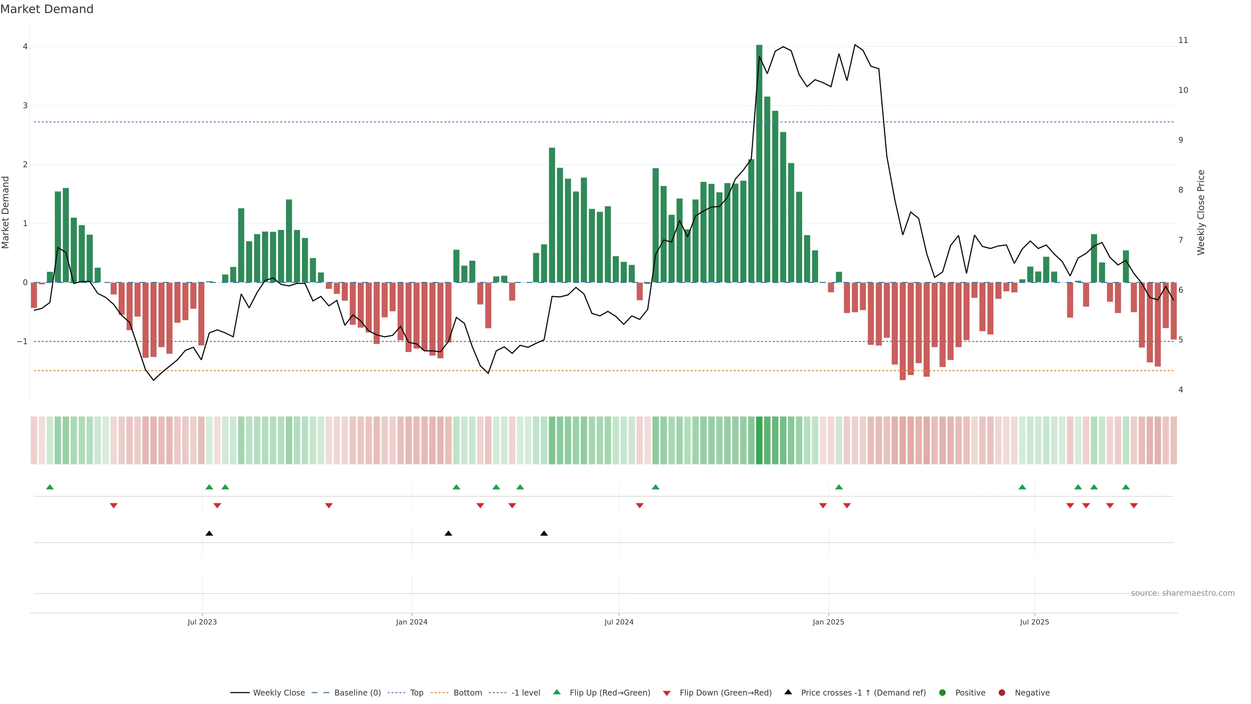Image resolution: width=1251 pixels, height=704 pixels.
Task: Click the Jul 2024 x-axis label
Action: pos(619,622)
